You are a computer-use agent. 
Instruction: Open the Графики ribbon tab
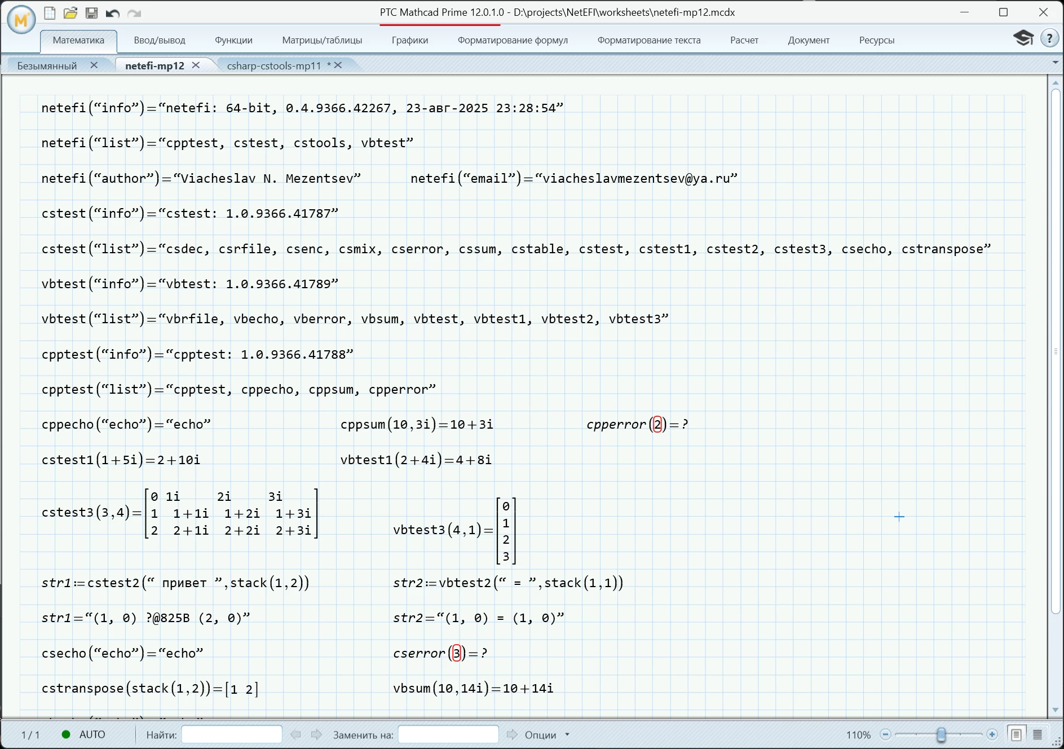tap(410, 40)
